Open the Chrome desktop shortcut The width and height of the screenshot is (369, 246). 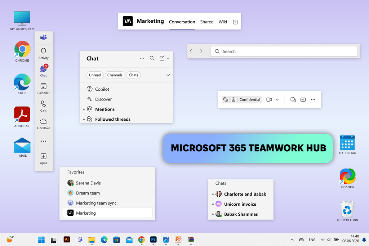coord(22,51)
